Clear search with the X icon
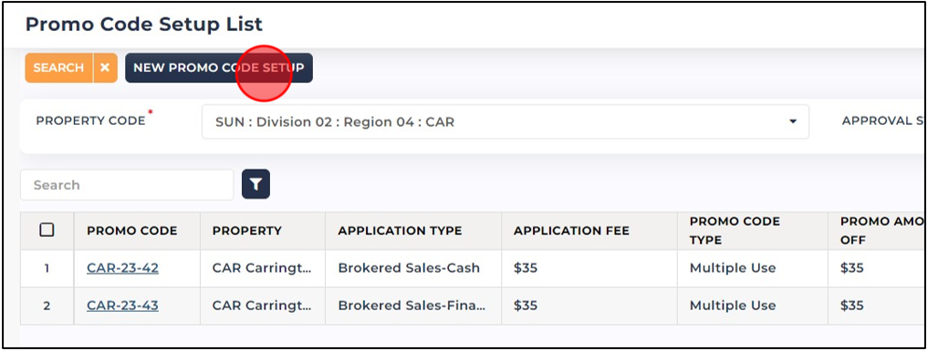 [x=105, y=68]
